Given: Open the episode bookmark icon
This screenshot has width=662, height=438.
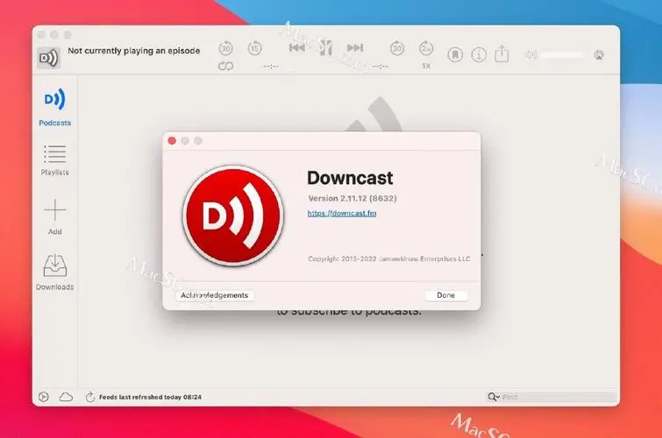Looking at the screenshot, I should pyautogui.click(x=455, y=54).
